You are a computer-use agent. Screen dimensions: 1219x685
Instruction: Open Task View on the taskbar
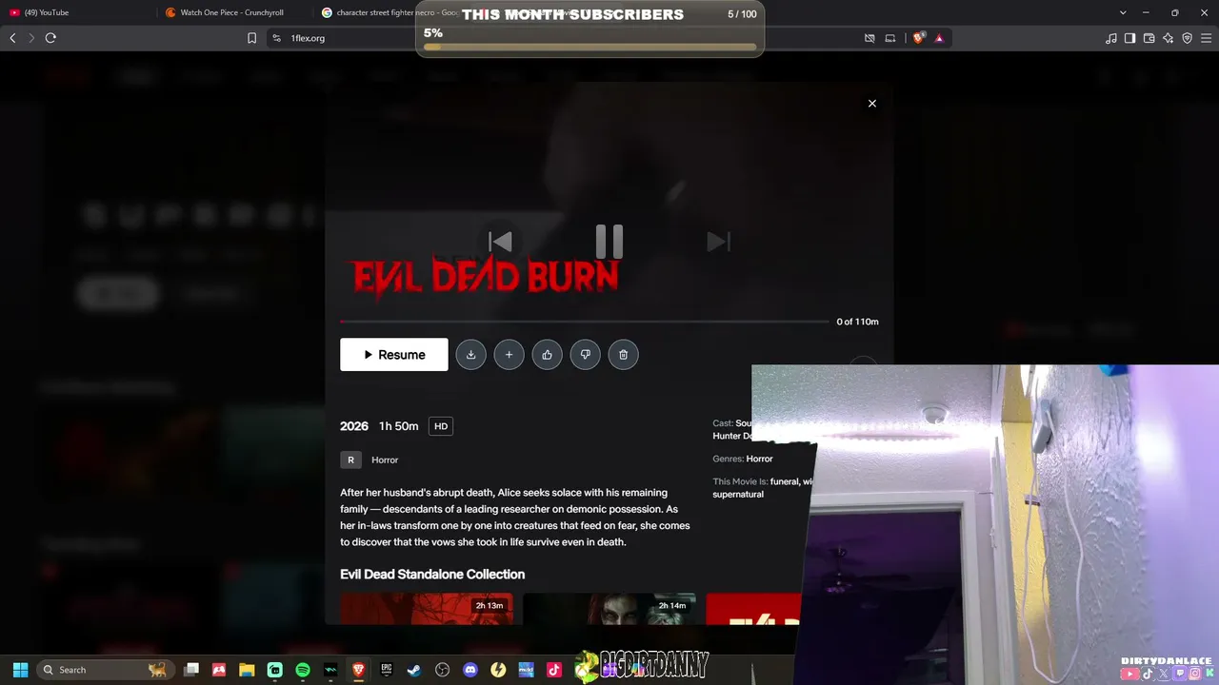pos(191,670)
